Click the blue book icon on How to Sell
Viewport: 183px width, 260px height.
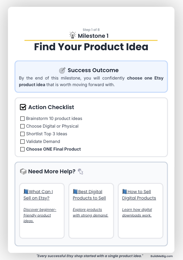(x=124, y=192)
